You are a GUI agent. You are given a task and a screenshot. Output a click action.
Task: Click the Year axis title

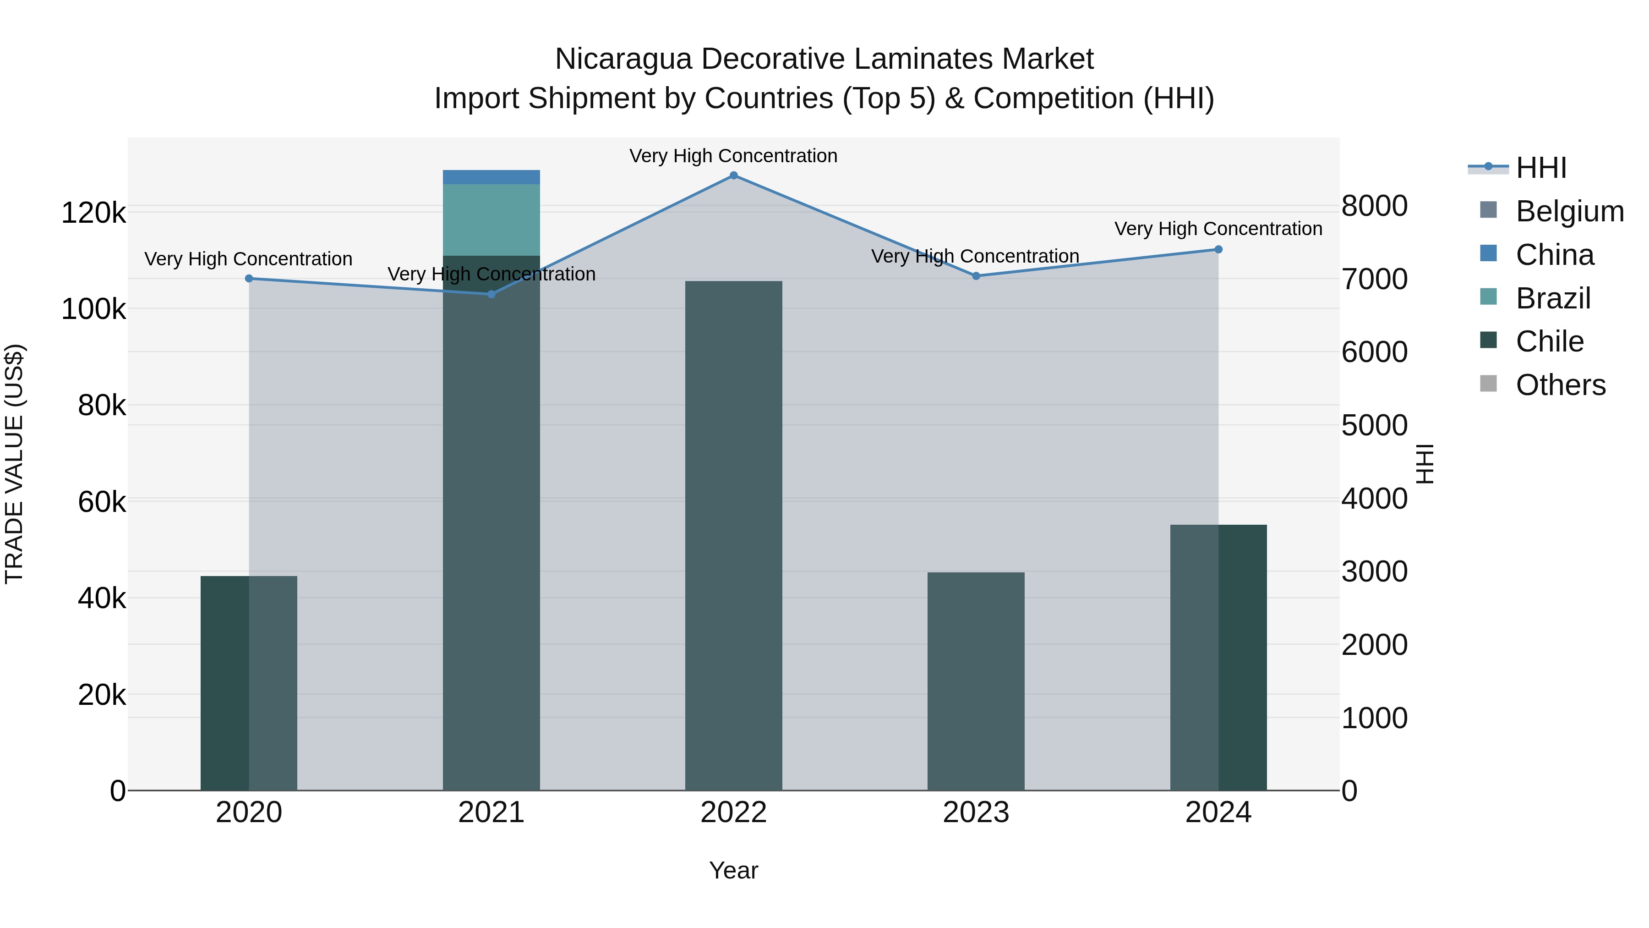click(x=734, y=871)
